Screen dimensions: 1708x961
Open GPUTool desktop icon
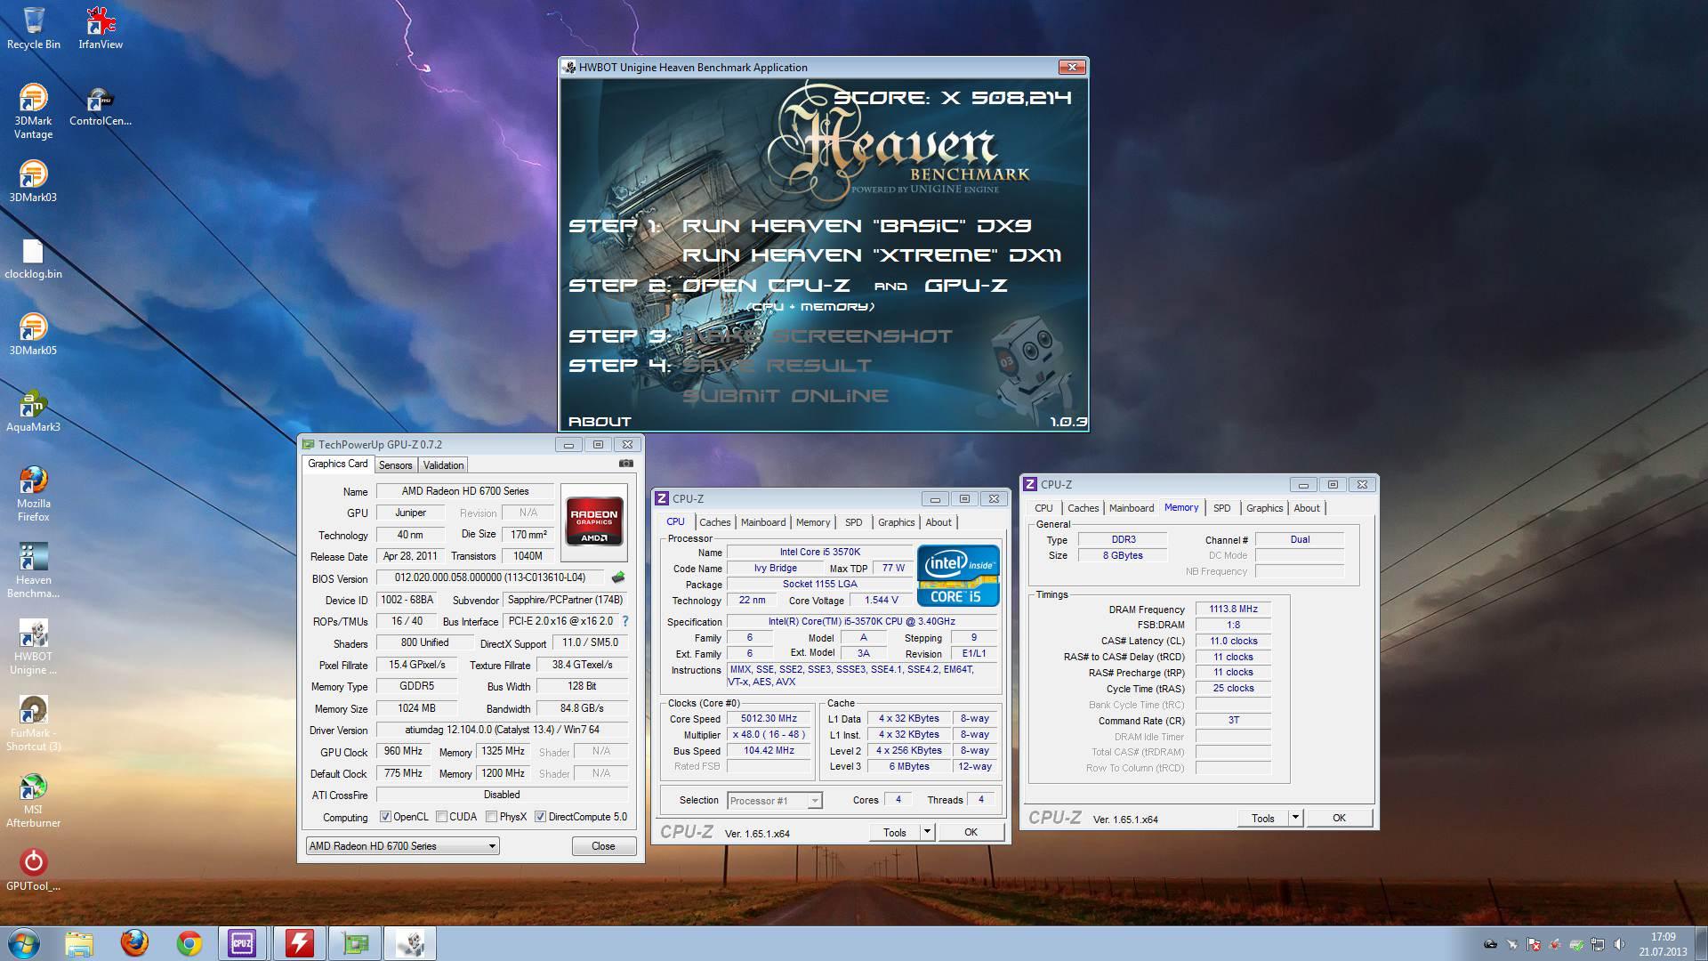[33, 869]
